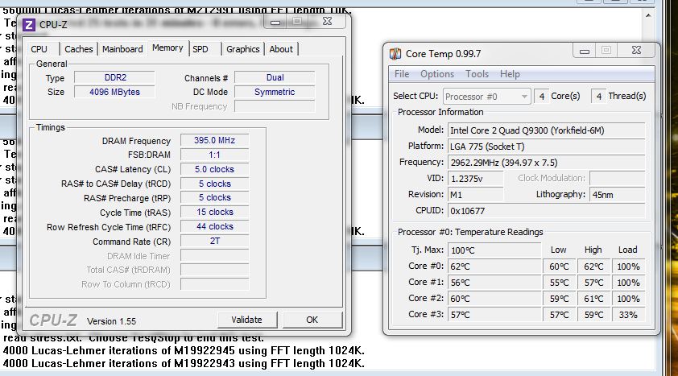Click the Intel Core 2 Quad Q9300 model field

[546, 130]
